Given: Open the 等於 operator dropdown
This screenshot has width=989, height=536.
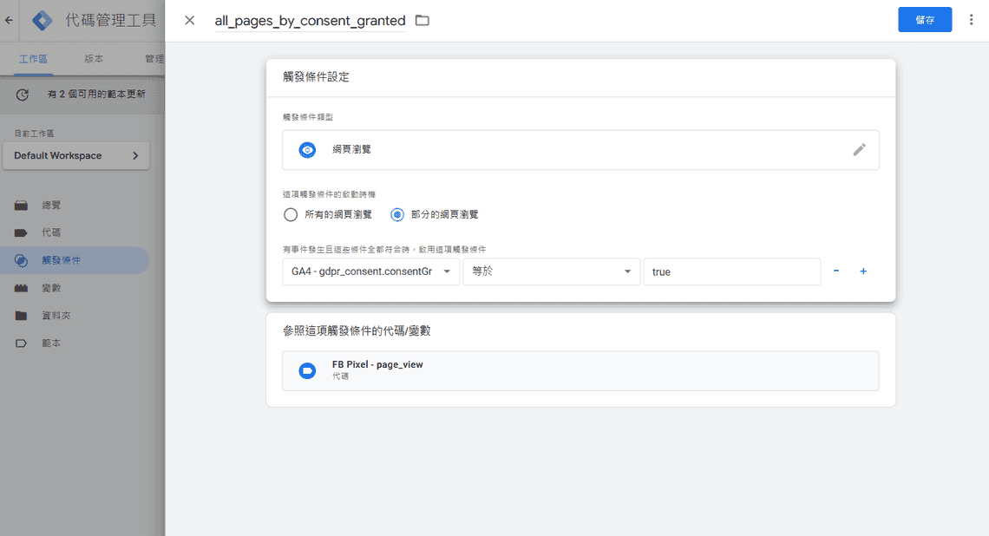Looking at the screenshot, I should tap(551, 271).
